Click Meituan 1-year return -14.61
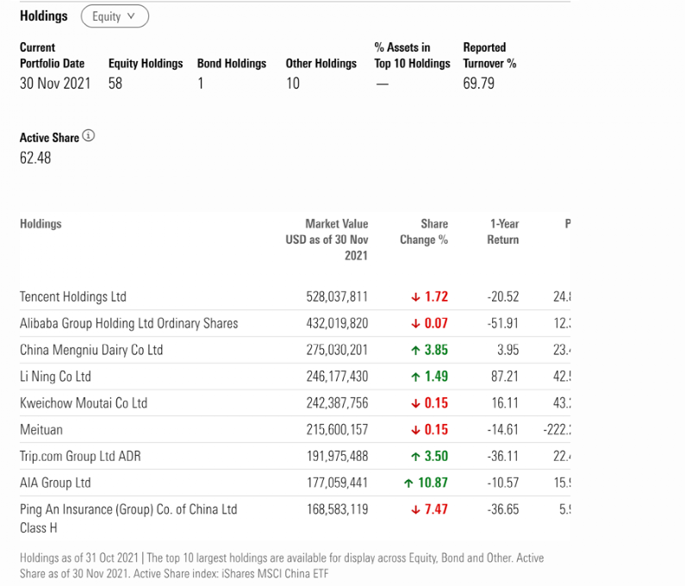Image resolution: width=685 pixels, height=586 pixels. pyautogui.click(x=503, y=429)
